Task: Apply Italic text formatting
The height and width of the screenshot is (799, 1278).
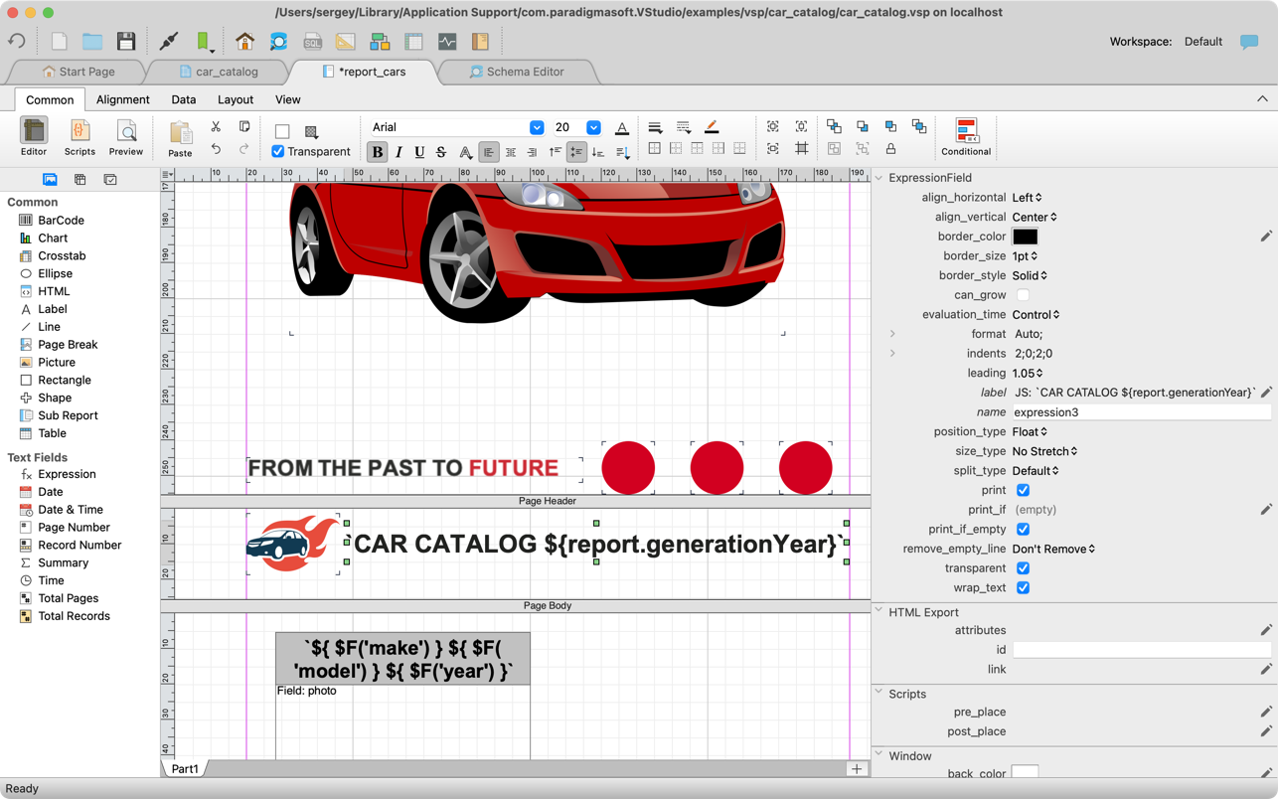Action: click(399, 152)
